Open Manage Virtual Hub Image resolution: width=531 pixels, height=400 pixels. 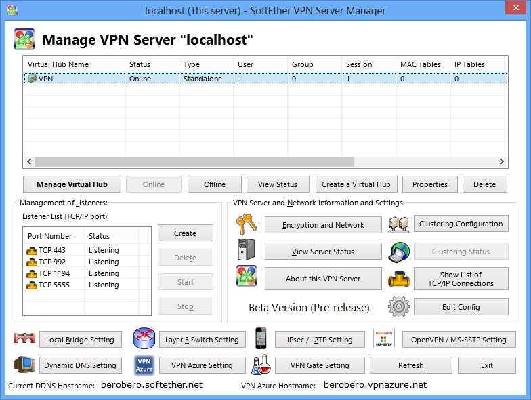coord(72,184)
